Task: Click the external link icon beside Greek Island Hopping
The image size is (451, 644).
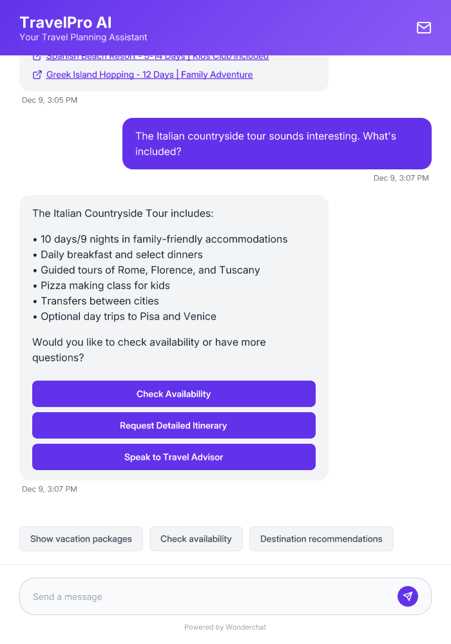Action: tap(37, 74)
